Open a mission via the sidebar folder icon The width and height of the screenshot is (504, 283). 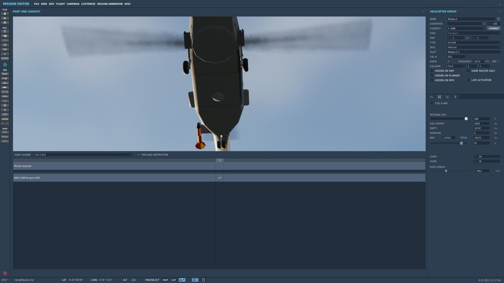pyautogui.click(x=5, y=18)
